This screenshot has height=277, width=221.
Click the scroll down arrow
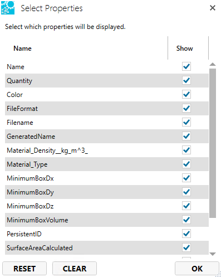(213, 254)
